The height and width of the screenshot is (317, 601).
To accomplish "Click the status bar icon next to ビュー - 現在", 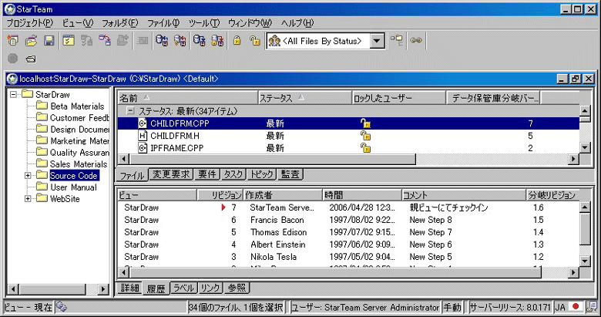I will click(62, 307).
